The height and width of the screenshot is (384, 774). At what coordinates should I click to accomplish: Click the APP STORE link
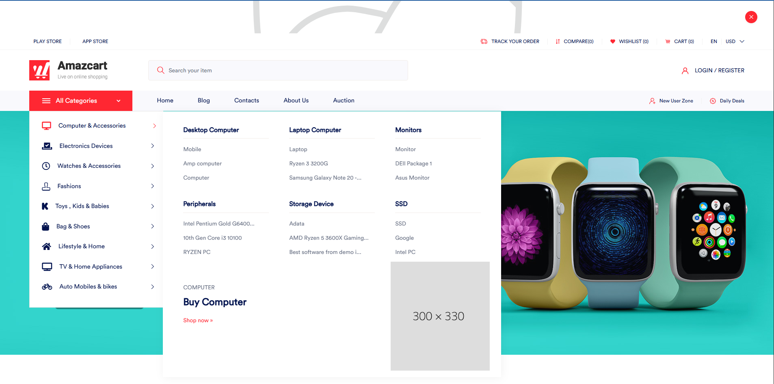coord(95,41)
